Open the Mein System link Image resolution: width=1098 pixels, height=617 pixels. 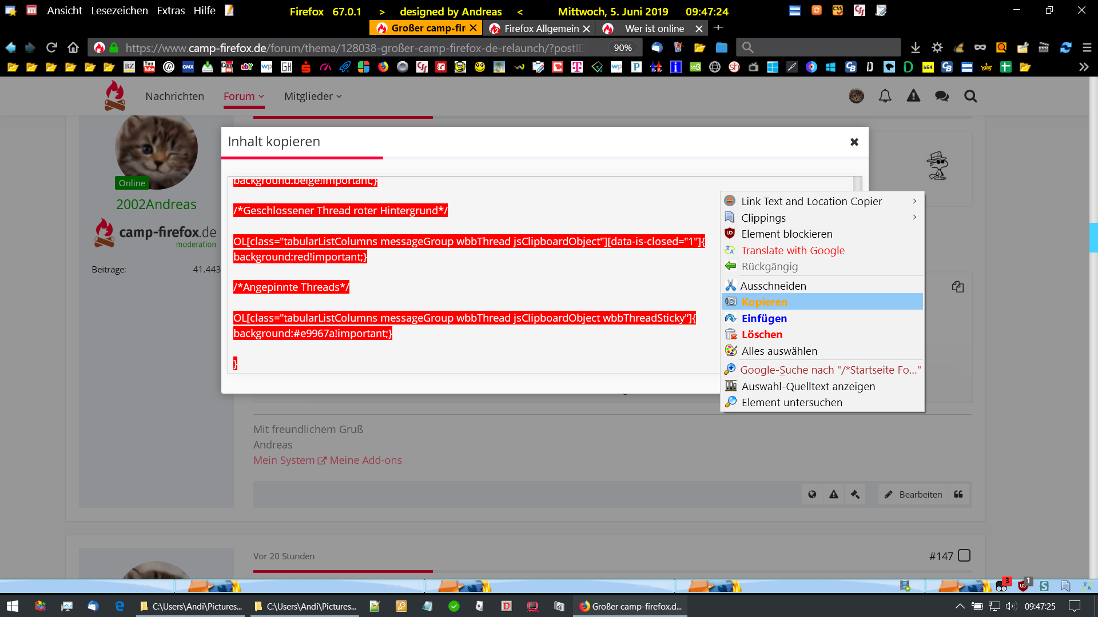284,460
